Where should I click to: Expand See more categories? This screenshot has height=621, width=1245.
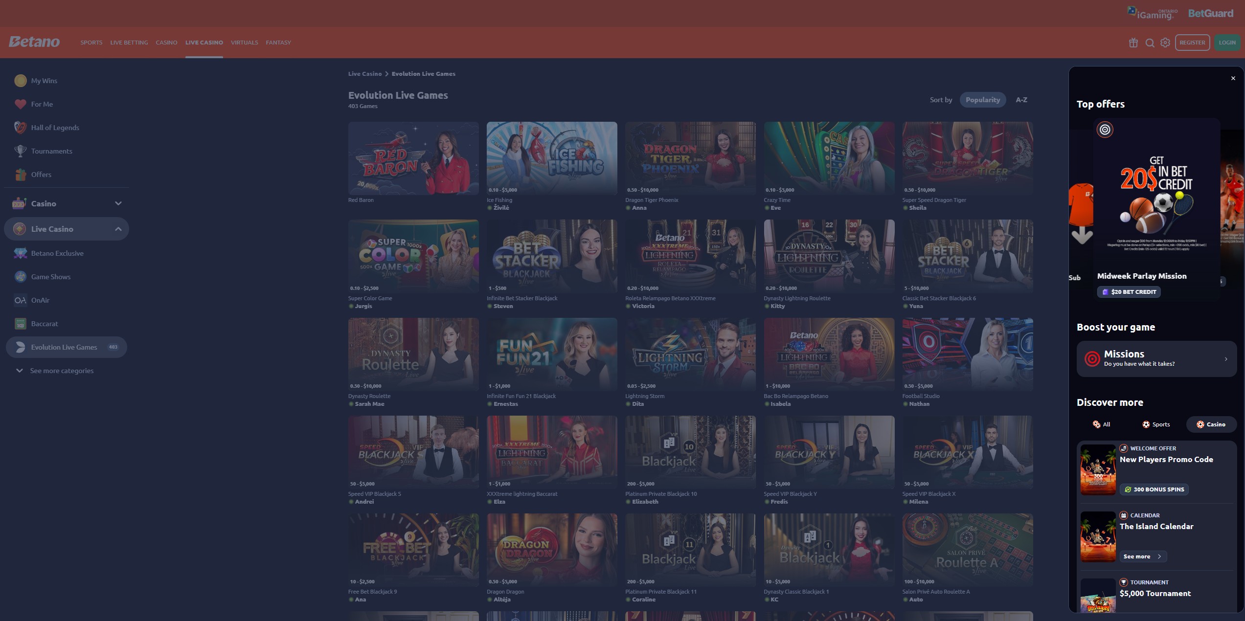click(x=55, y=371)
